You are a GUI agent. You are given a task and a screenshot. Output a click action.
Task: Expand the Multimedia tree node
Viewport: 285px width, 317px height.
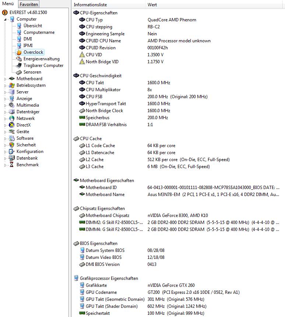[x=5, y=106]
